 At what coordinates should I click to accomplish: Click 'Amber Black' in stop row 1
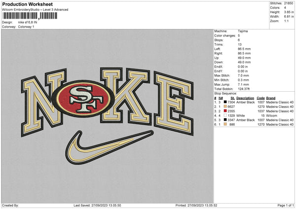pyautogui.click(x=245, y=102)
